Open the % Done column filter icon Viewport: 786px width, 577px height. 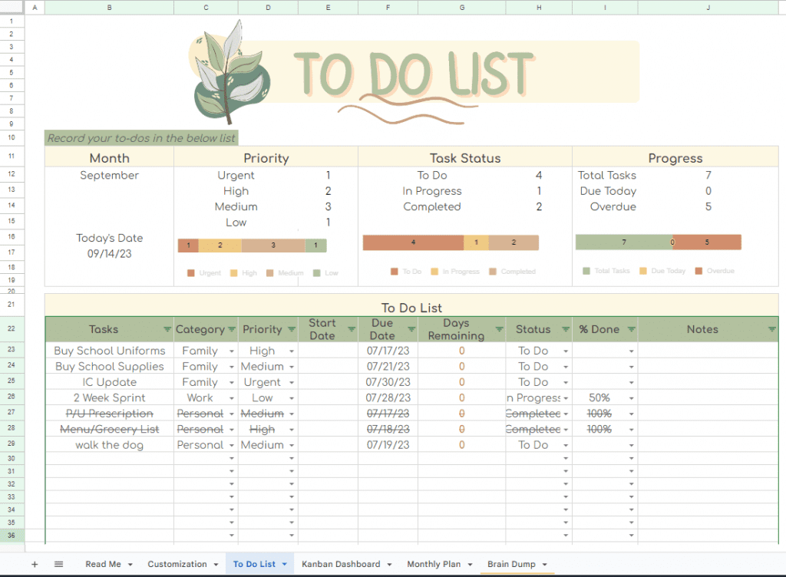pyautogui.click(x=630, y=330)
